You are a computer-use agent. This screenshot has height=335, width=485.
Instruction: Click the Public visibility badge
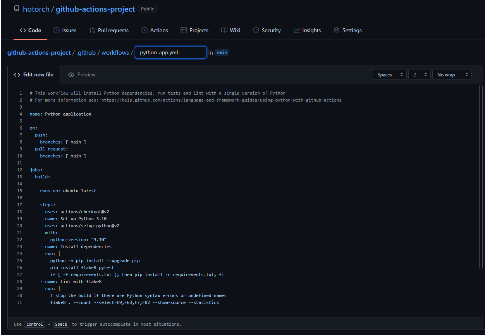point(148,9)
